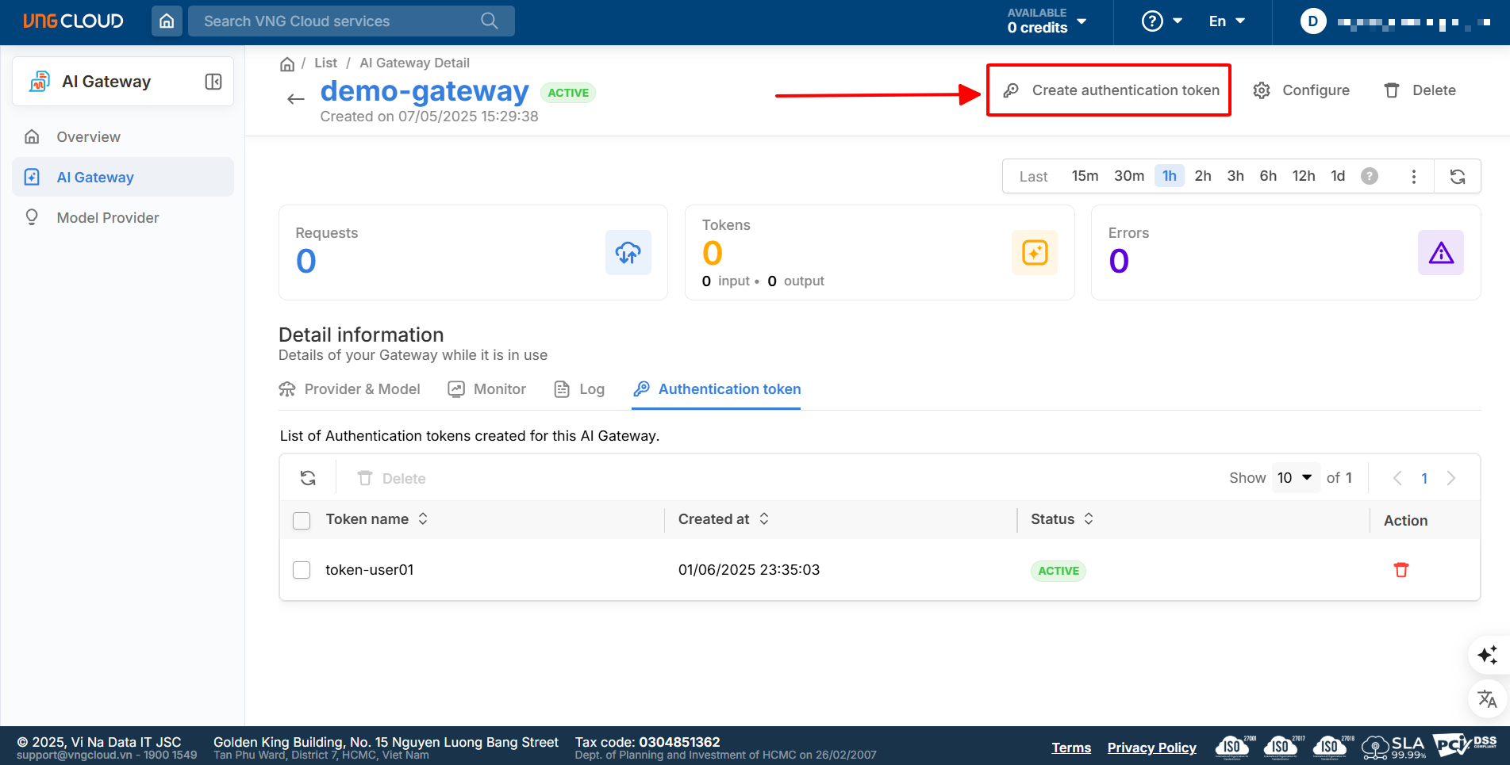1510x765 pixels.
Task: Refresh the authentication token list
Action: click(x=308, y=478)
